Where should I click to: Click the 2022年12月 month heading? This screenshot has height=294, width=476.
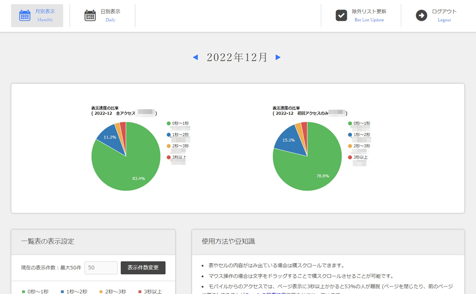[237, 57]
